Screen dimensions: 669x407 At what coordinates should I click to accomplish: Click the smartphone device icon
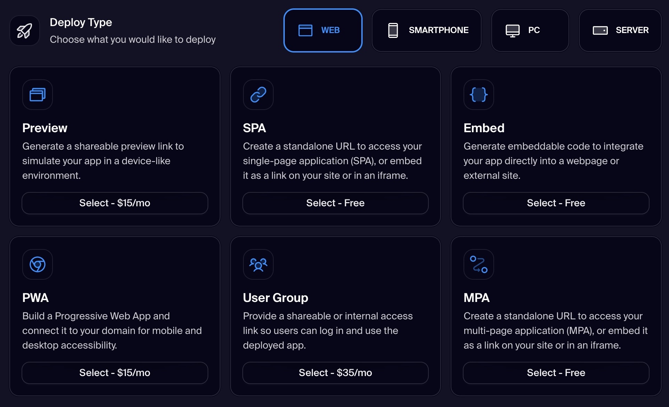tap(393, 30)
